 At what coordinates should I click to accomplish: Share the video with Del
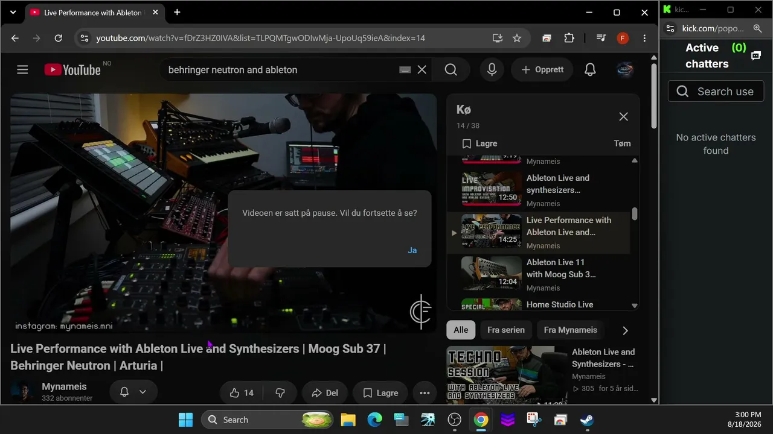point(325,393)
